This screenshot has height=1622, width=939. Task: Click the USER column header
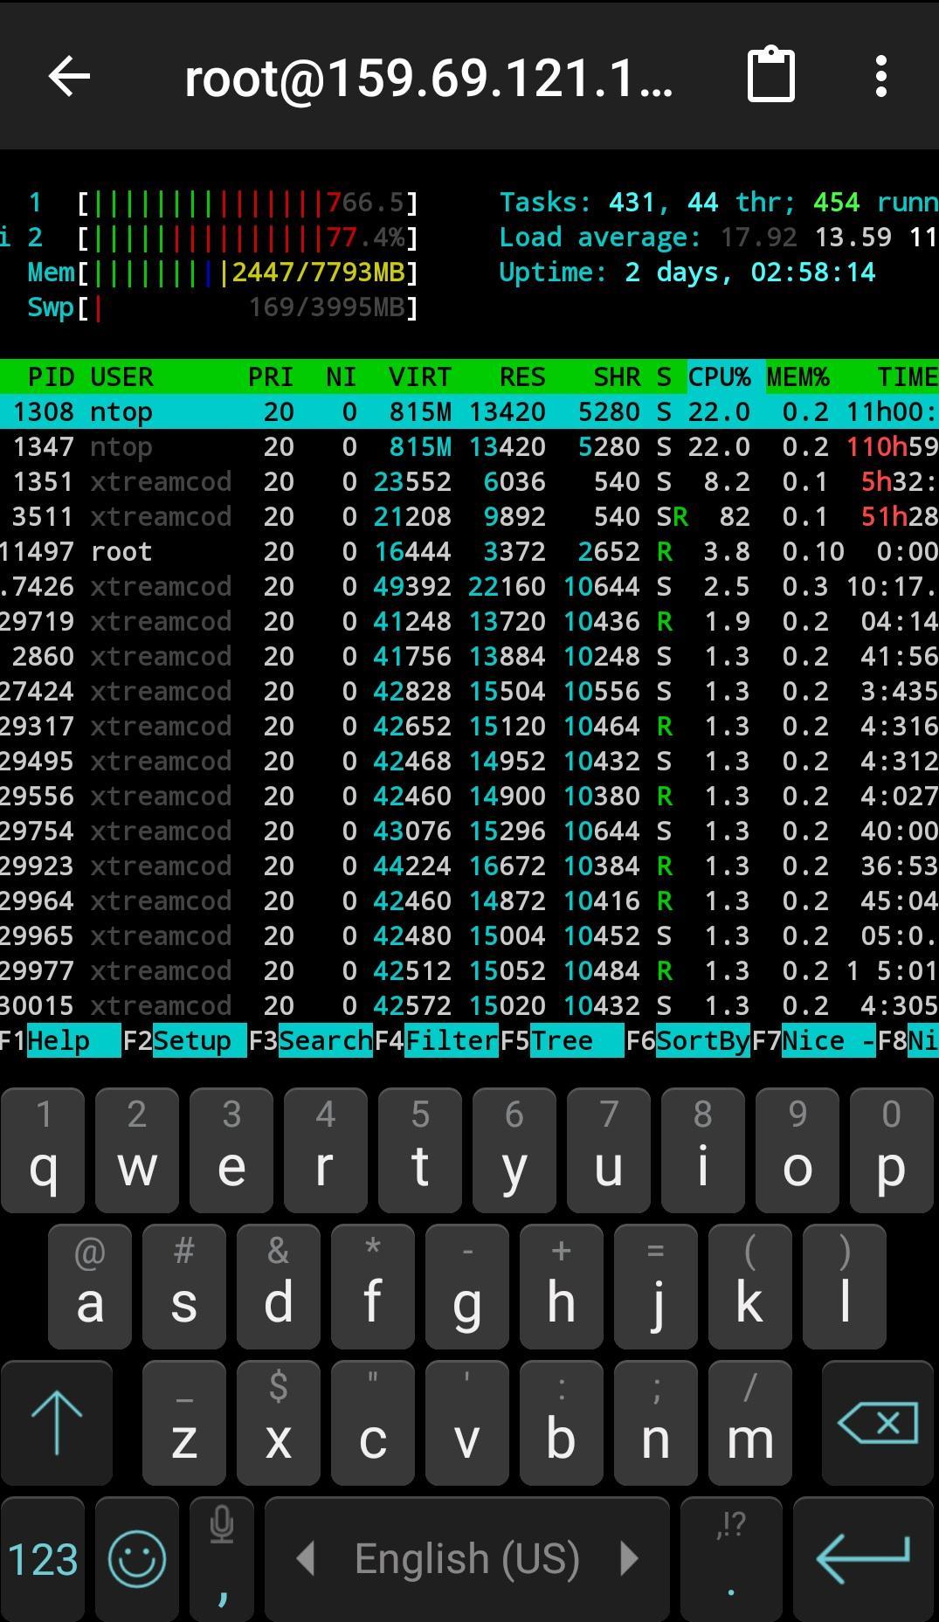(121, 376)
